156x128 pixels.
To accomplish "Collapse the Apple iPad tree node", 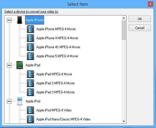I will pos(9,65).
